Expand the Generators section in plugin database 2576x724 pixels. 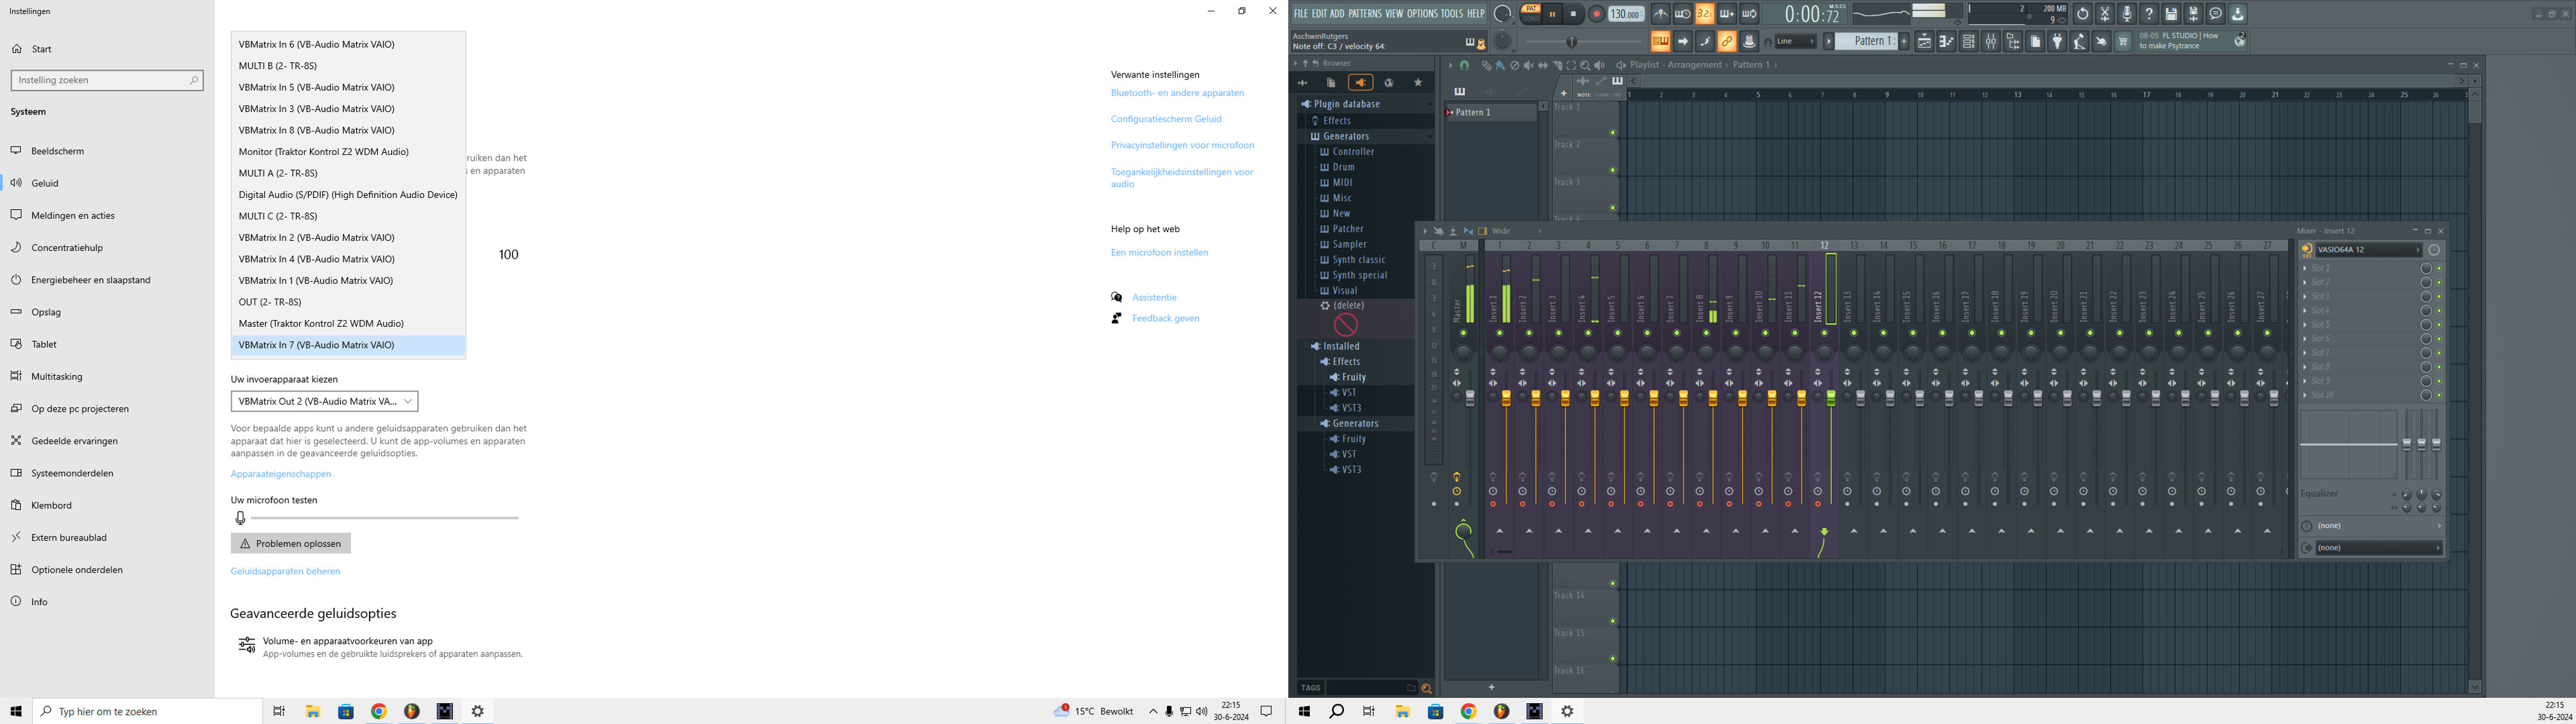1347,135
